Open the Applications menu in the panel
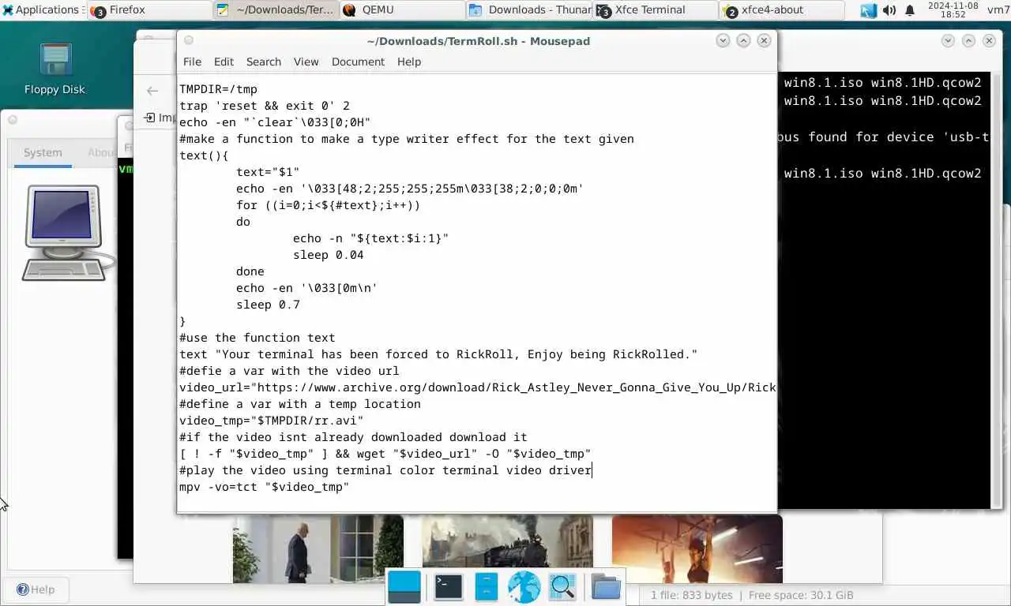Image resolution: width=1011 pixels, height=606 pixels. coord(43,9)
